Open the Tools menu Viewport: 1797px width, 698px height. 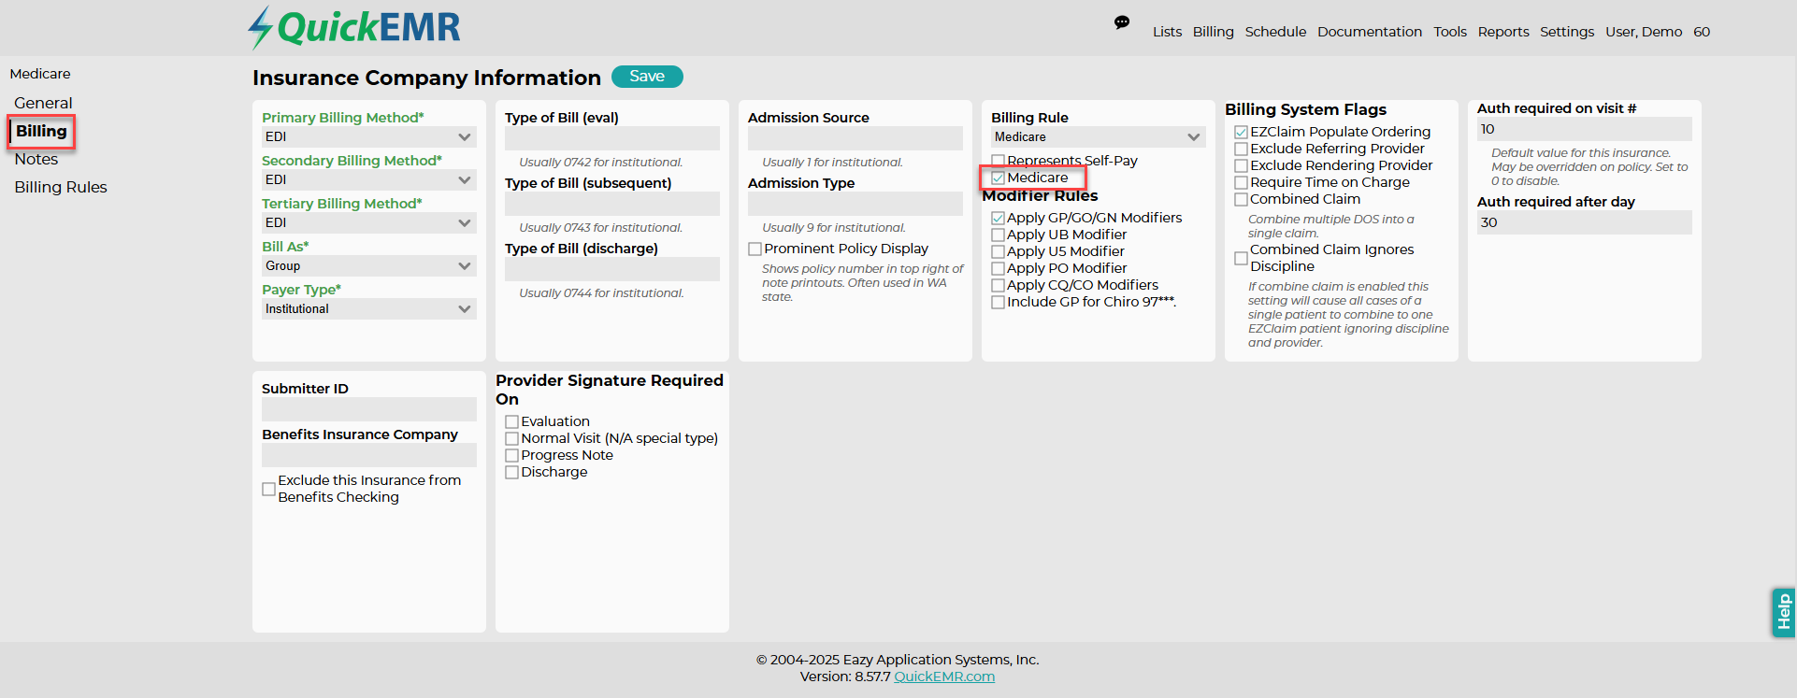pyautogui.click(x=1449, y=32)
